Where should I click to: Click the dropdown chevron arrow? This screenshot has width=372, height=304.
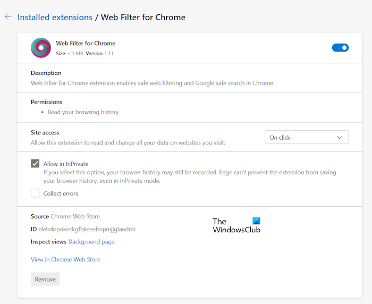coord(340,138)
